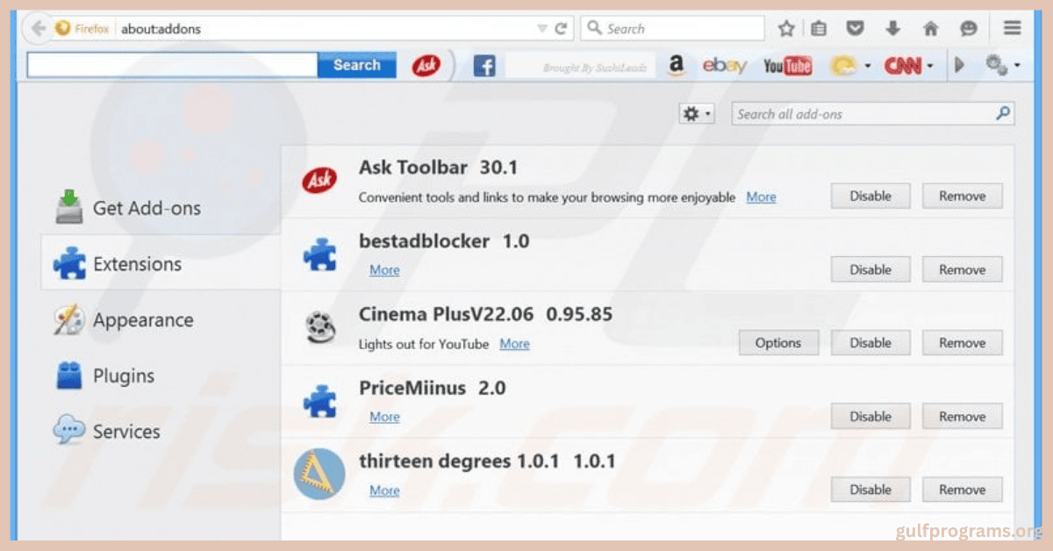Image resolution: width=1053 pixels, height=551 pixels.
Task: Click the Facebook icon in the toolbar
Action: tap(484, 66)
